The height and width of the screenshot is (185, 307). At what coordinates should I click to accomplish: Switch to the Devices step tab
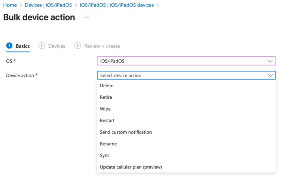(57, 46)
